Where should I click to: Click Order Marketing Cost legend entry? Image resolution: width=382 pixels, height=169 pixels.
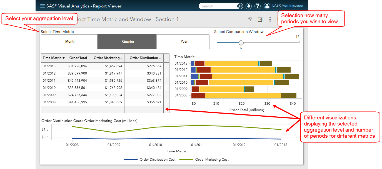coord(212,160)
